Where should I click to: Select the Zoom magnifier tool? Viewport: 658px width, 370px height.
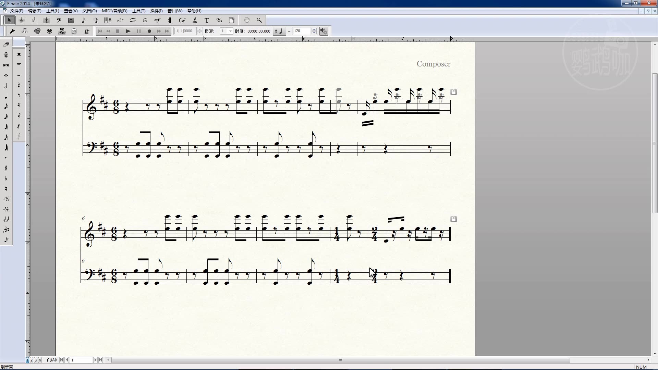coord(259,21)
